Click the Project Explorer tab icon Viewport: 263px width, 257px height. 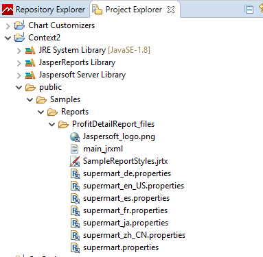pyautogui.click(x=97, y=10)
